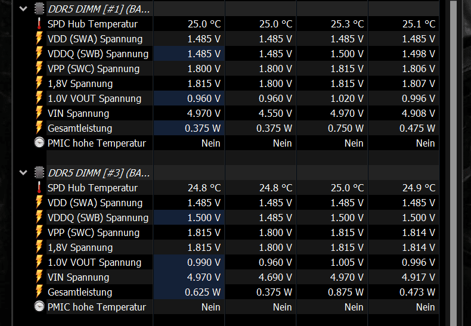Click the lightning icon of DIMM #3 1.0V VOUT Spannung

[x=39, y=262]
